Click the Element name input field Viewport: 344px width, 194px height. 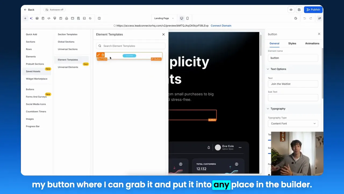(x=293, y=58)
